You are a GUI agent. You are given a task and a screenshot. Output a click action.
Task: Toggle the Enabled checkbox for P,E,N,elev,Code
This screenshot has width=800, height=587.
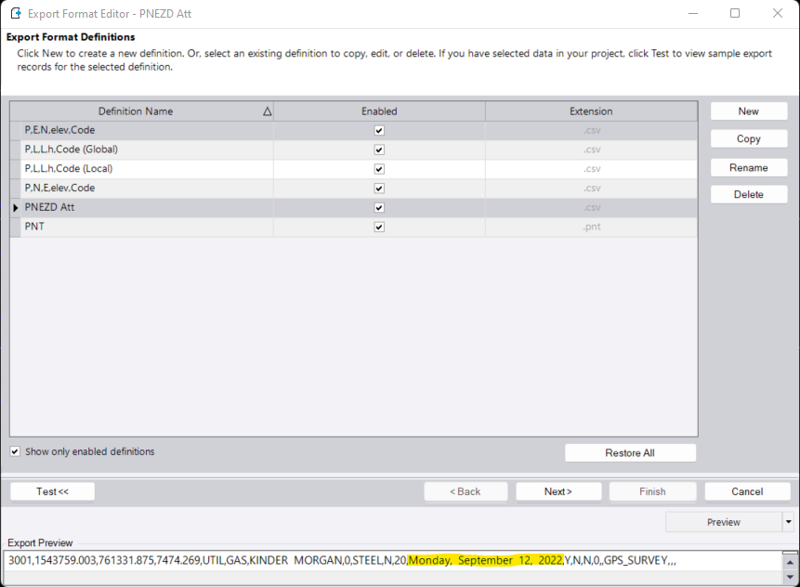(378, 130)
